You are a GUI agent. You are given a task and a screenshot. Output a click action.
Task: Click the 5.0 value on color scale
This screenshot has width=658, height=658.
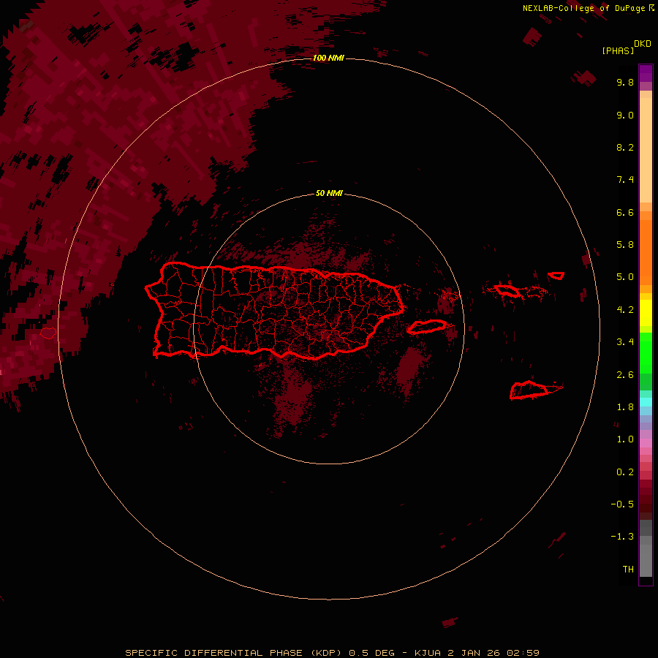tap(625, 277)
